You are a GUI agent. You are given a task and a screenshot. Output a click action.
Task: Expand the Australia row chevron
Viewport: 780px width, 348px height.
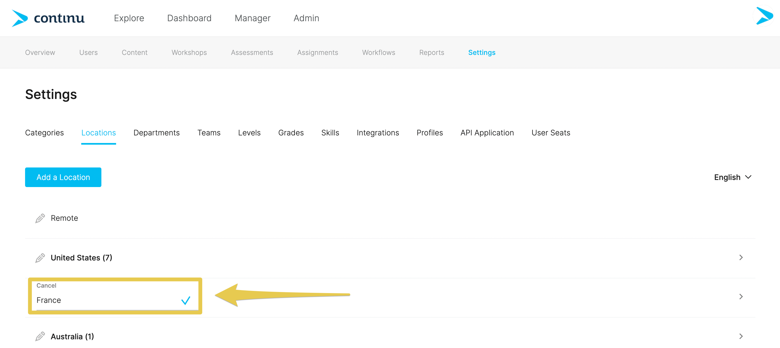pyautogui.click(x=741, y=336)
